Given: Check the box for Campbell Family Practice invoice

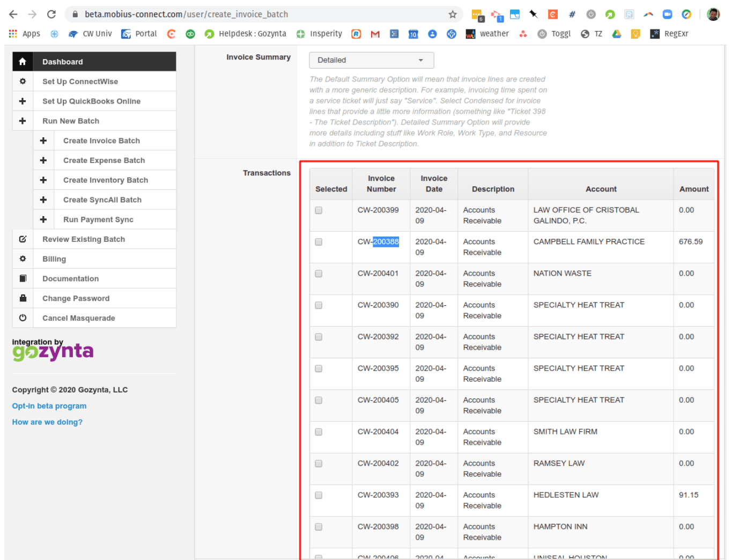Looking at the screenshot, I should pos(319,242).
